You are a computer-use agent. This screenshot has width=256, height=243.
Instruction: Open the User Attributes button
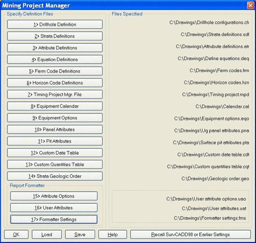pyautogui.click(x=54, y=208)
